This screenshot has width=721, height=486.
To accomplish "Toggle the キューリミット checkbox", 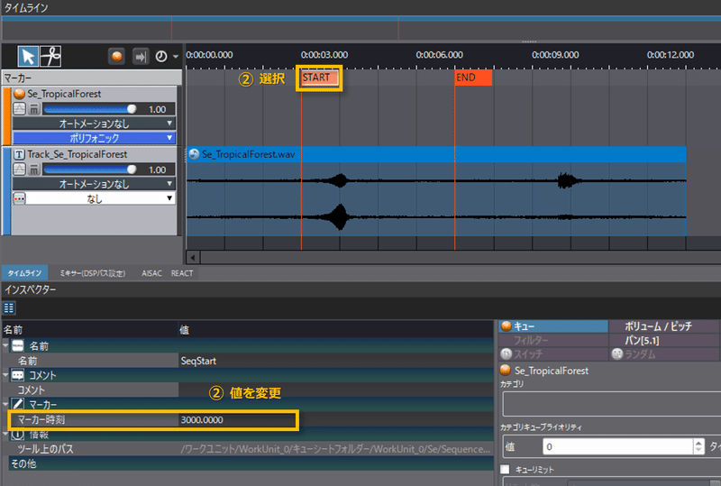I will (505, 469).
